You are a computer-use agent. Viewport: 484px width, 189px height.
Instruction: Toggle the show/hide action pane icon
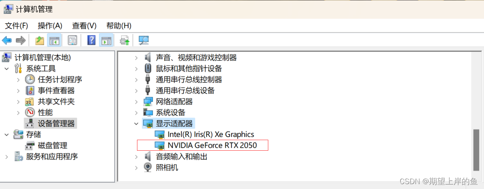pos(106,40)
